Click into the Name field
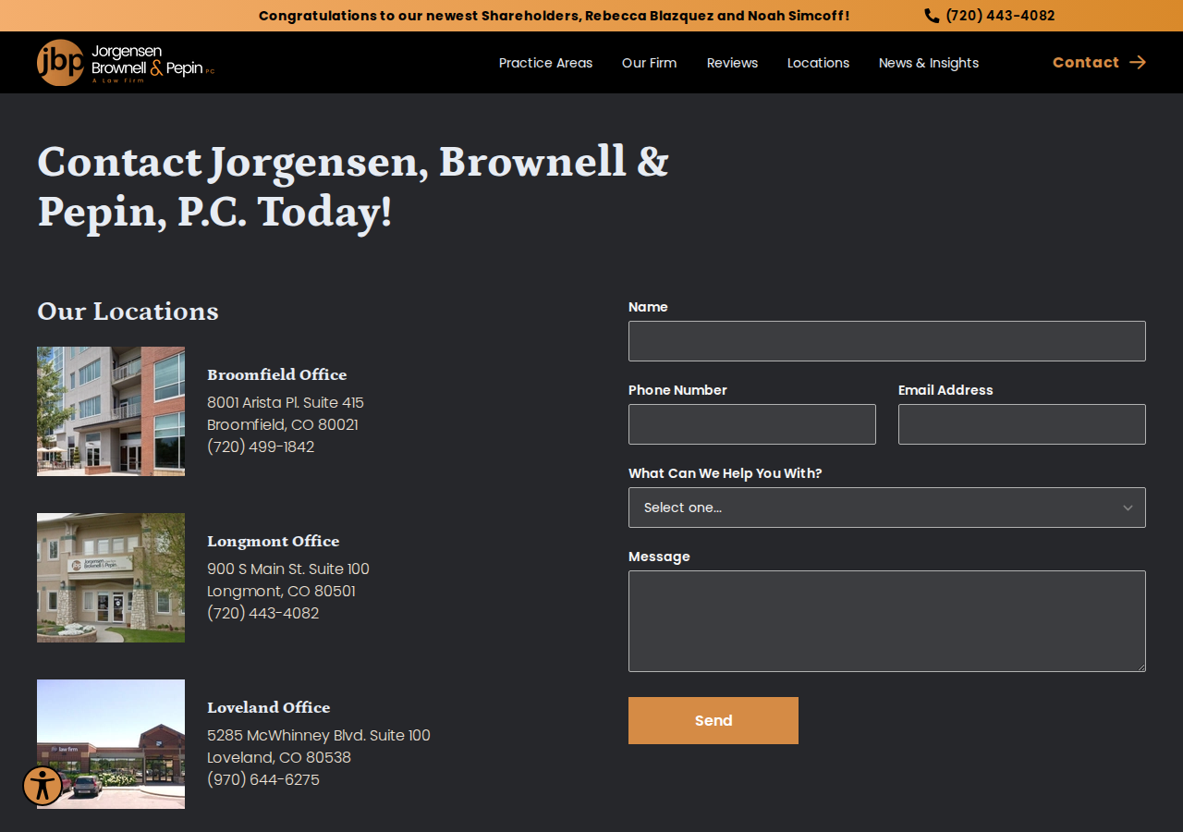1183x832 pixels. coord(887,341)
